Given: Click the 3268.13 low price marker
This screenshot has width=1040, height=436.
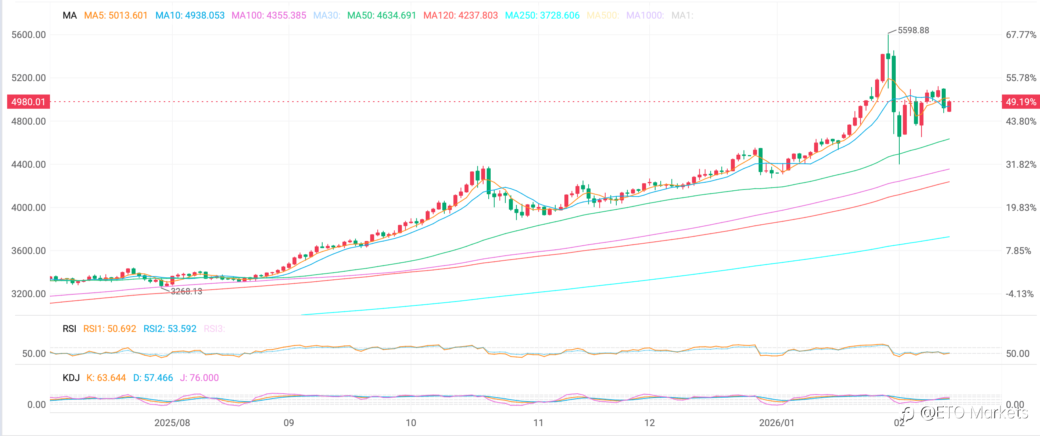Looking at the screenshot, I should (186, 291).
